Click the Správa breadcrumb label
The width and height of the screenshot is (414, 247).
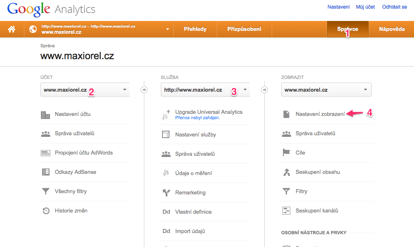pyautogui.click(x=47, y=46)
